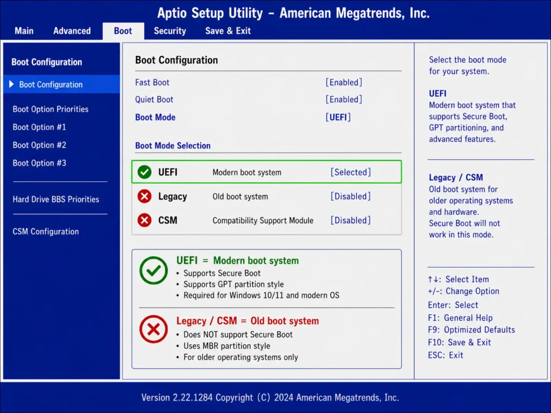Click the green check in UEFI explanation box
551x413 pixels.
pyautogui.click(x=153, y=271)
